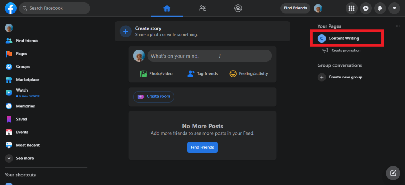Screen dimensions: 405x185
Task: Open new message compose icon
Action: coord(393,173)
